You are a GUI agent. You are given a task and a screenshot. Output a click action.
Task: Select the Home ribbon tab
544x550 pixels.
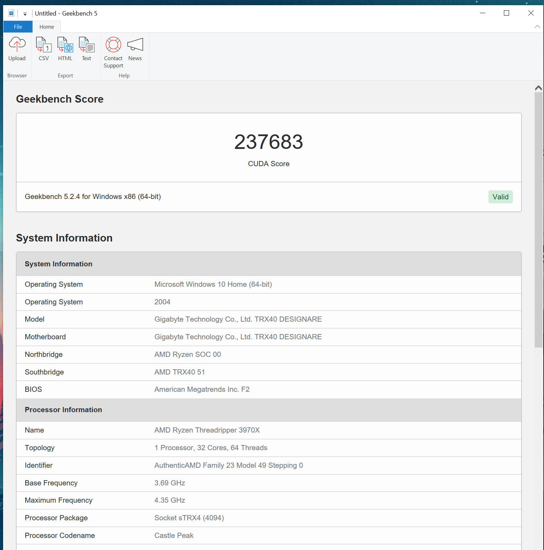pyautogui.click(x=47, y=27)
